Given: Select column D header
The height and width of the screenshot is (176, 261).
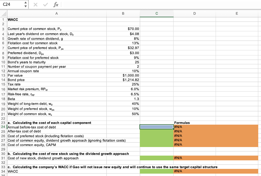Looking at the screenshot, I should pyautogui.click(x=194, y=13).
